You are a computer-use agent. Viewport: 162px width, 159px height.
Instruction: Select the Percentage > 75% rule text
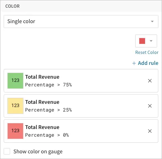pyautogui.click(x=49, y=85)
